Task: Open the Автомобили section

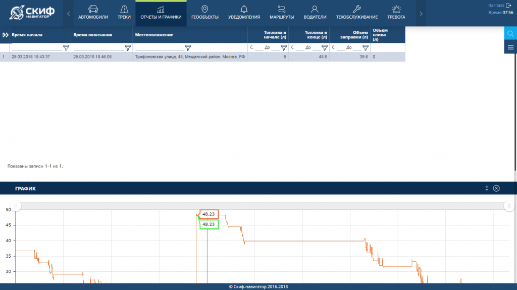Action: pyautogui.click(x=93, y=13)
